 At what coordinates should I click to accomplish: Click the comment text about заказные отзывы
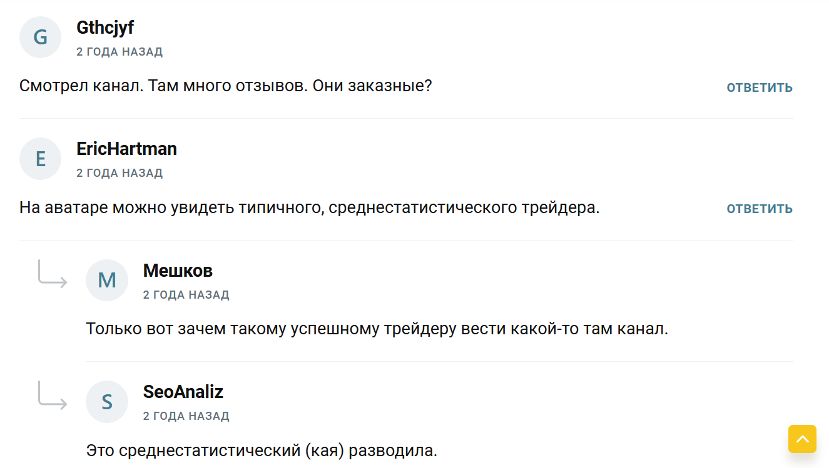[x=226, y=86]
